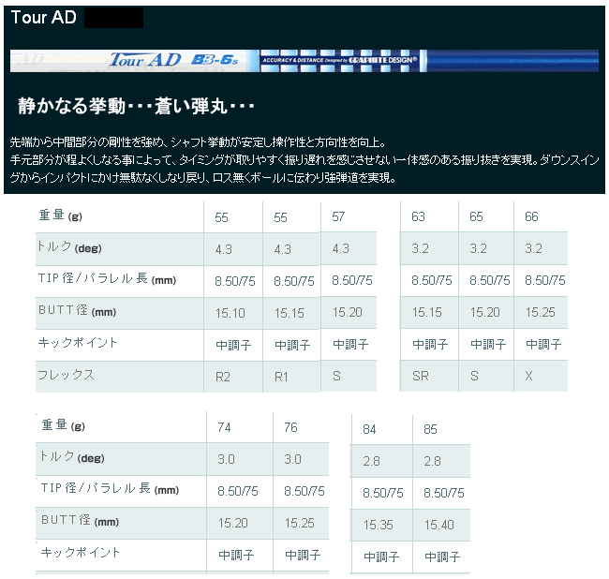Viewport: 609px width, 579px height.
Task: Click flex 'S' in the 65g column
Action: (474, 376)
